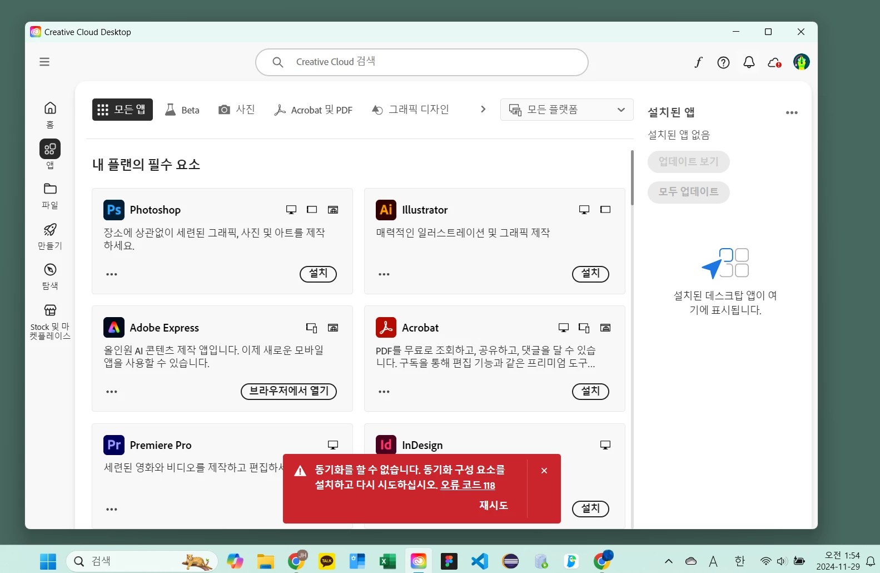Show hidden system tray icons
This screenshot has width=880, height=573.
point(669,561)
